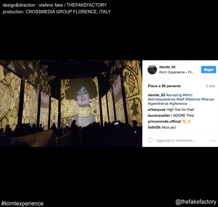
Task: Open the #amazing hashtag
Action: (174, 95)
